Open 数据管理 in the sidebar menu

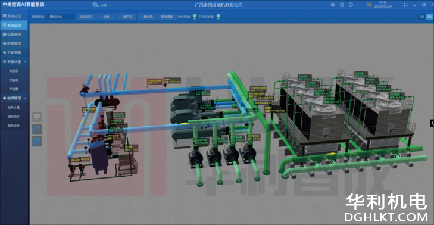click(14, 43)
